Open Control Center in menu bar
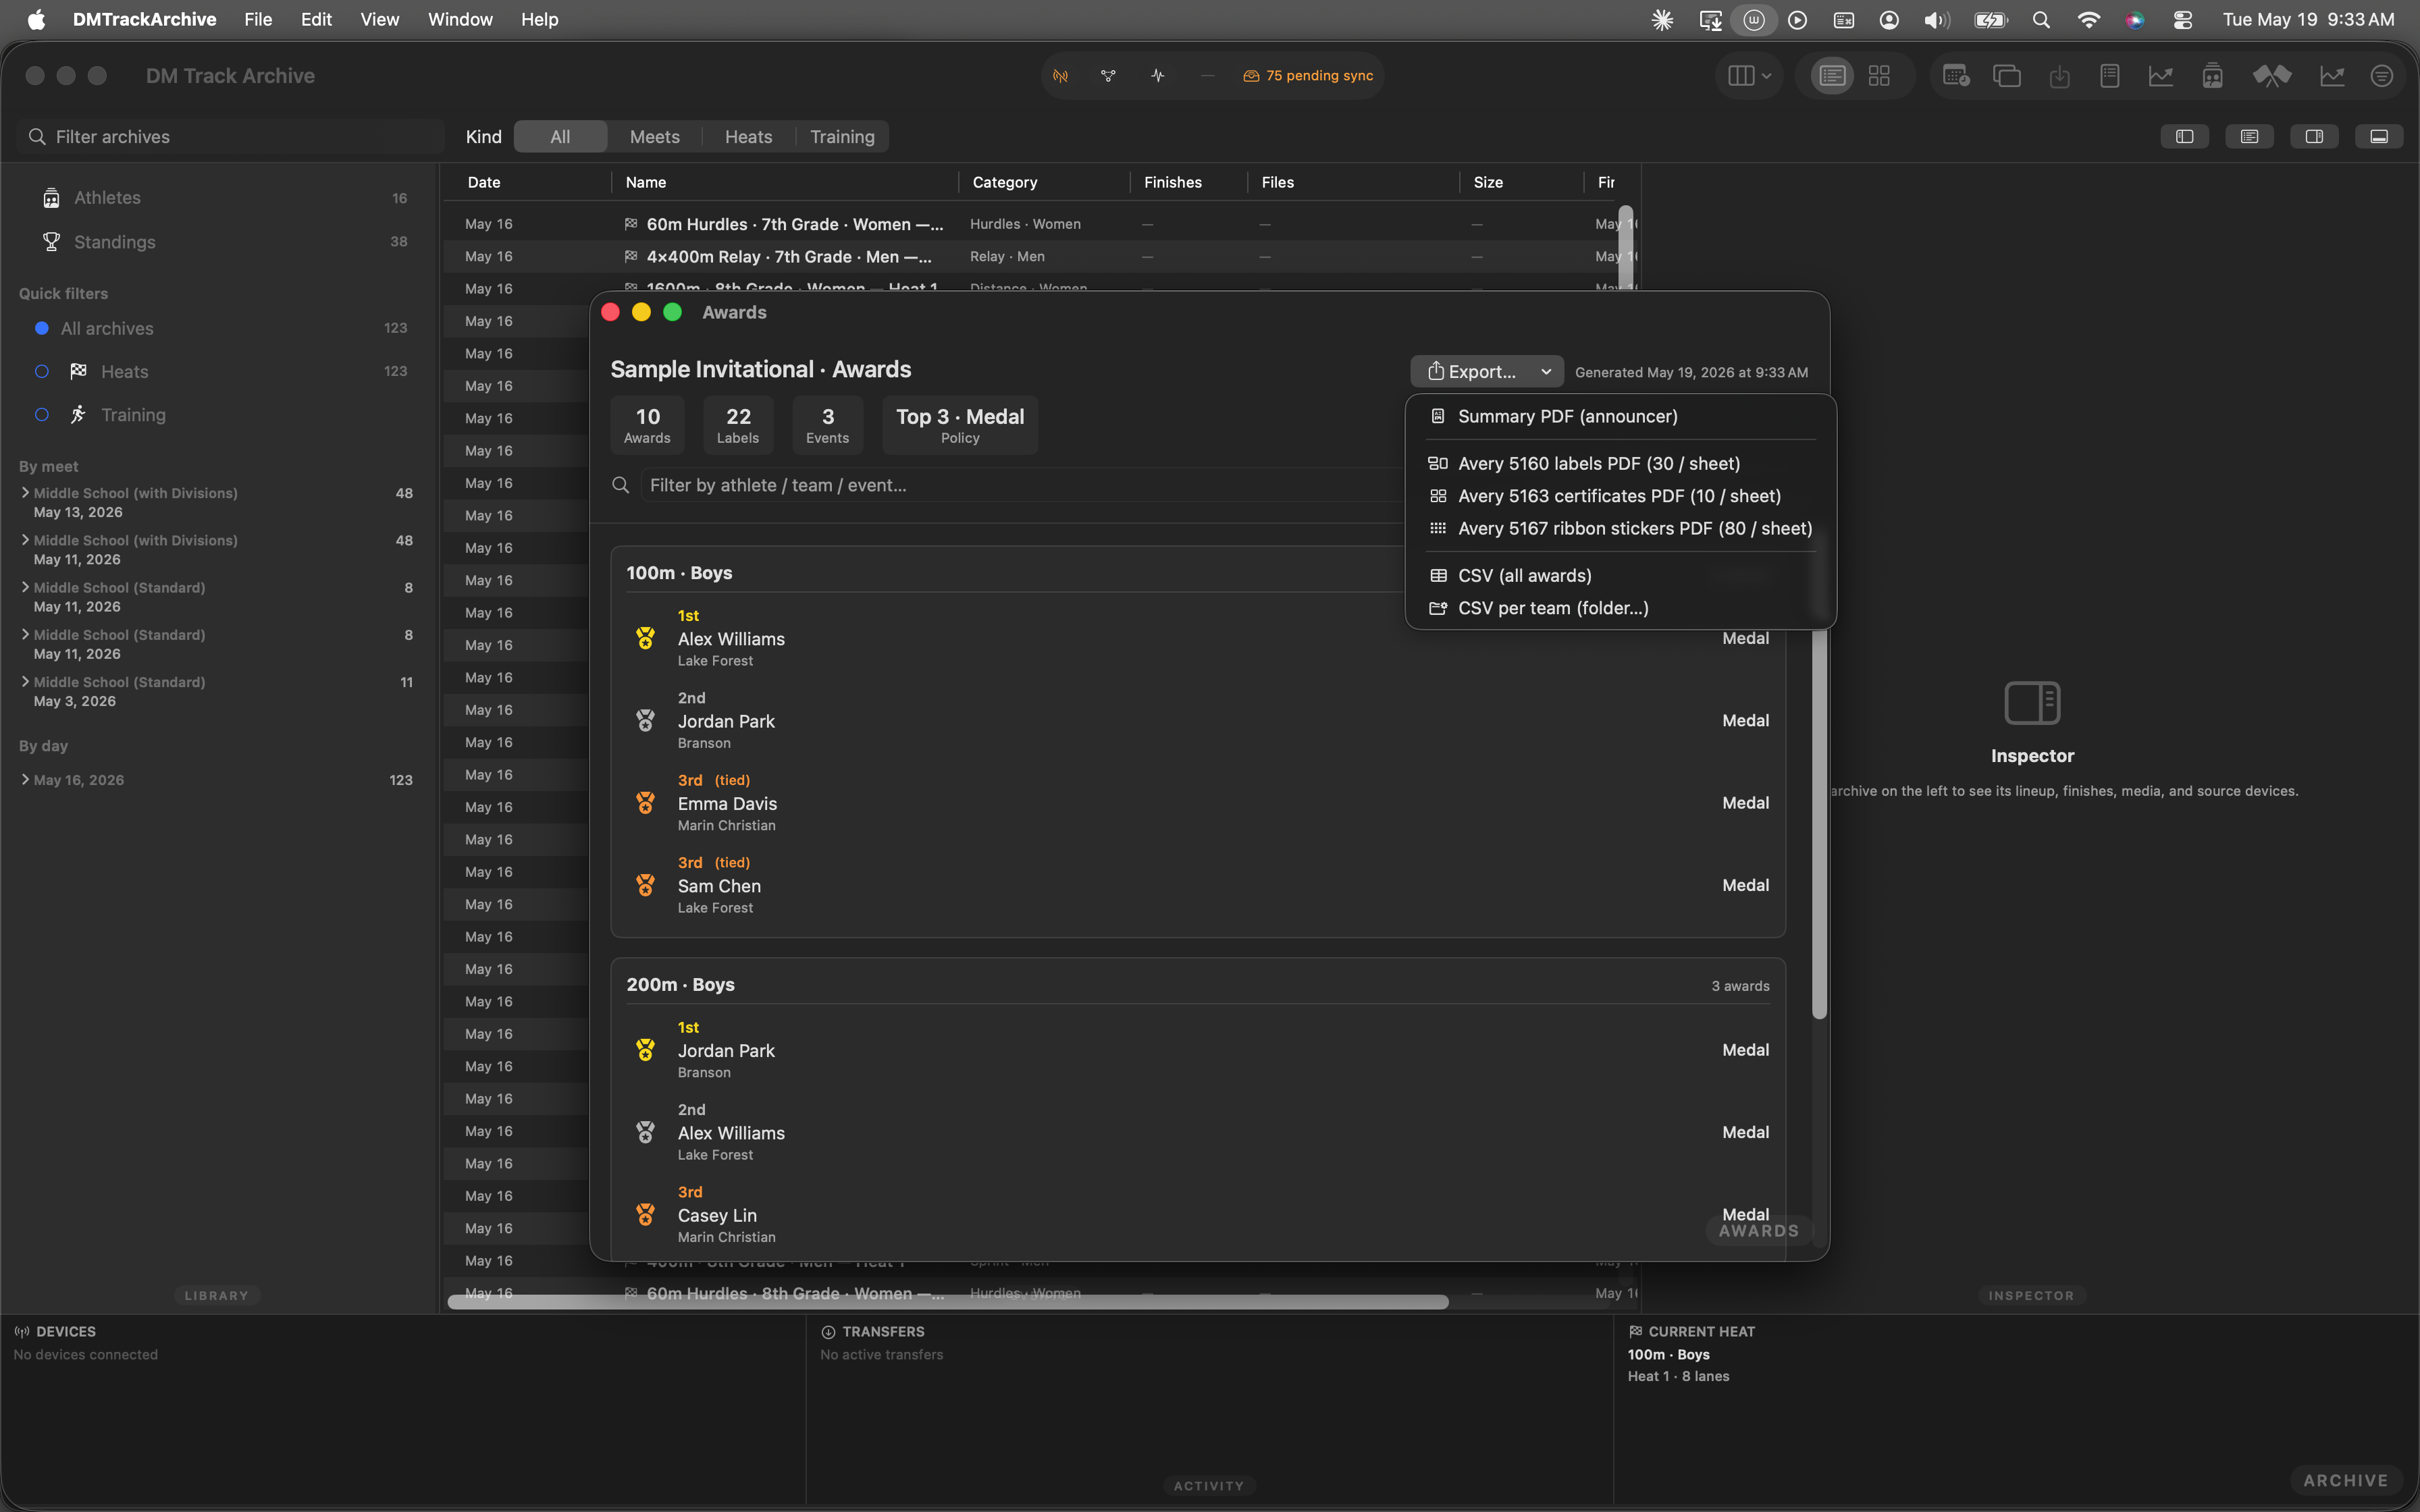This screenshot has height=1512, width=2420. click(2183, 20)
